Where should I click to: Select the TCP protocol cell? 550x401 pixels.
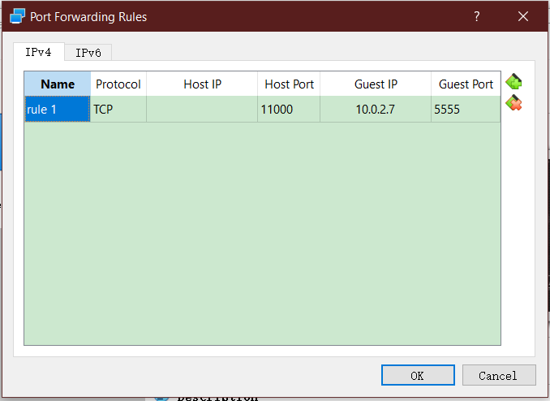118,110
